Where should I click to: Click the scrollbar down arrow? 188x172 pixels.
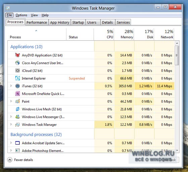point(177,150)
